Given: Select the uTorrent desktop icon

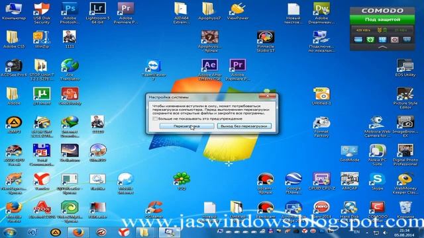Looking at the screenshot, I should (42, 97).
